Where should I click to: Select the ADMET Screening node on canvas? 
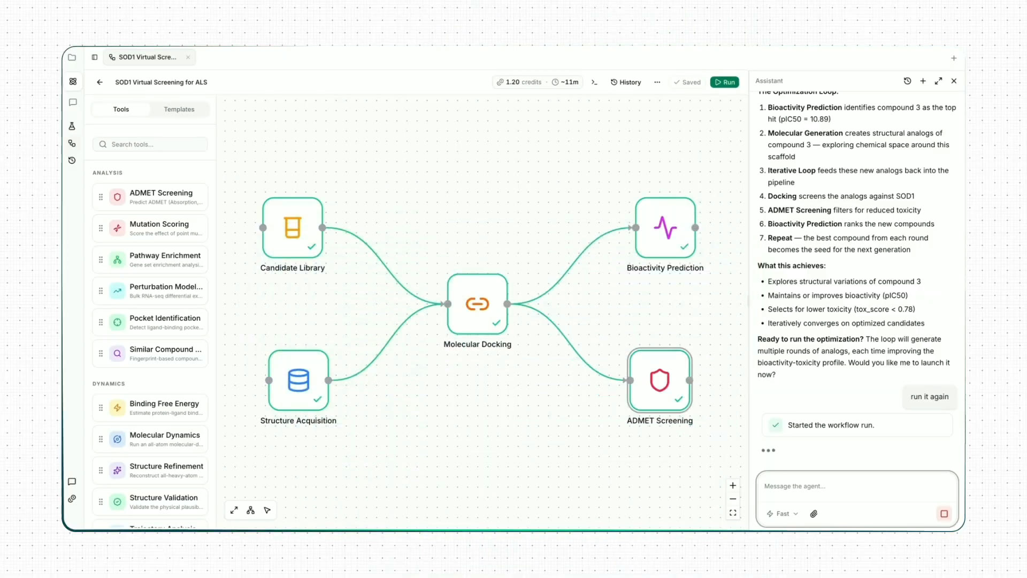tap(660, 380)
